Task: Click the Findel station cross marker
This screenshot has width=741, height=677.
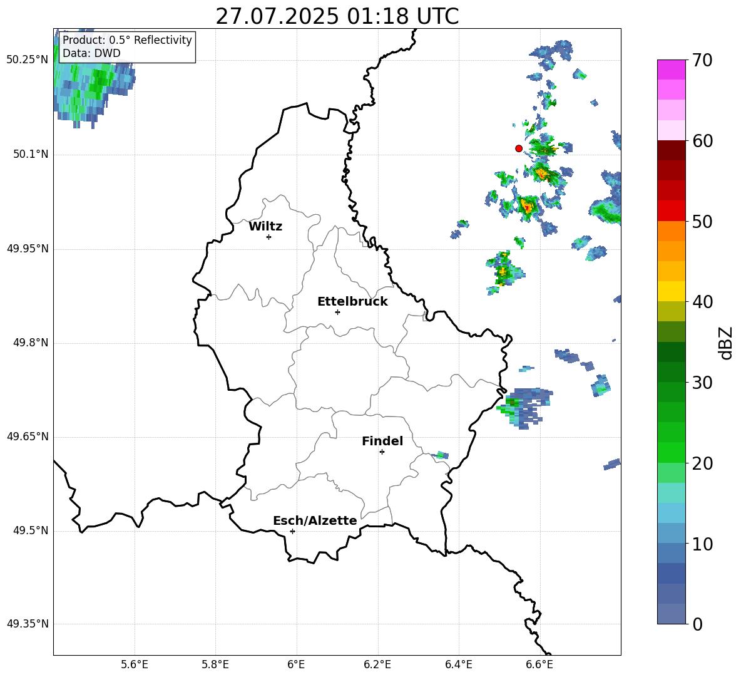Action: pos(382,452)
